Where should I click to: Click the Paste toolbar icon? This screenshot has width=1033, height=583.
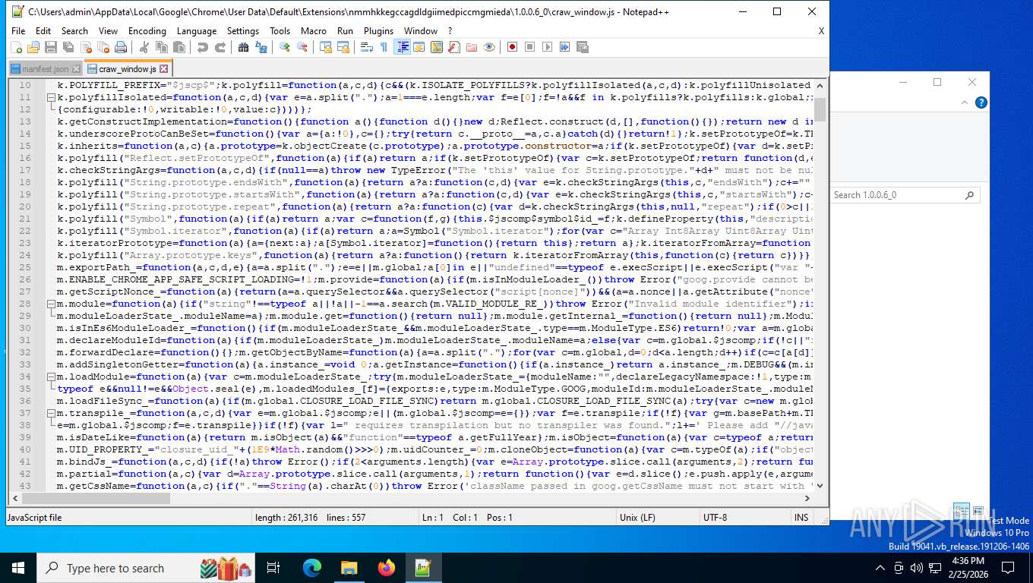pyautogui.click(x=179, y=47)
